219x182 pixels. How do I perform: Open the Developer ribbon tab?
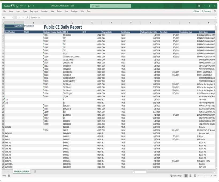(74, 11)
